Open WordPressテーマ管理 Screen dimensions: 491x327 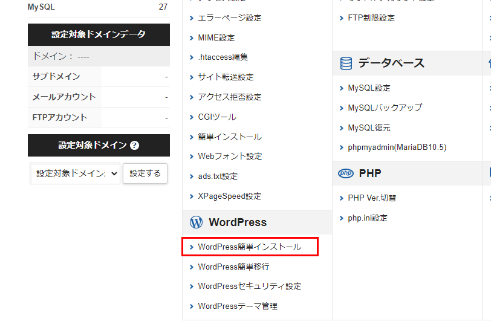coord(238,306)
